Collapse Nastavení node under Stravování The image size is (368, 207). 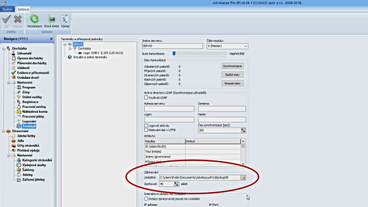click(9, 155)
